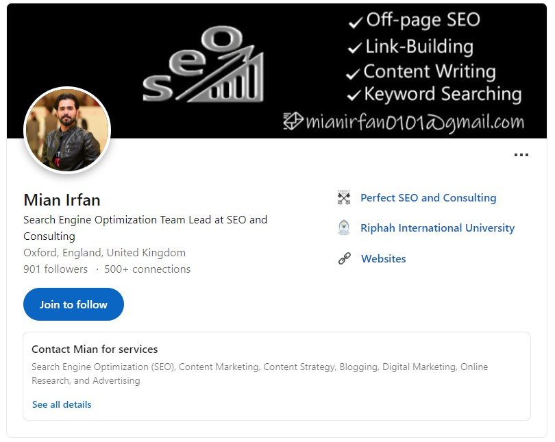Click the checkmark next to Link-Building
The image size is (555, 442).
[355, 48]
